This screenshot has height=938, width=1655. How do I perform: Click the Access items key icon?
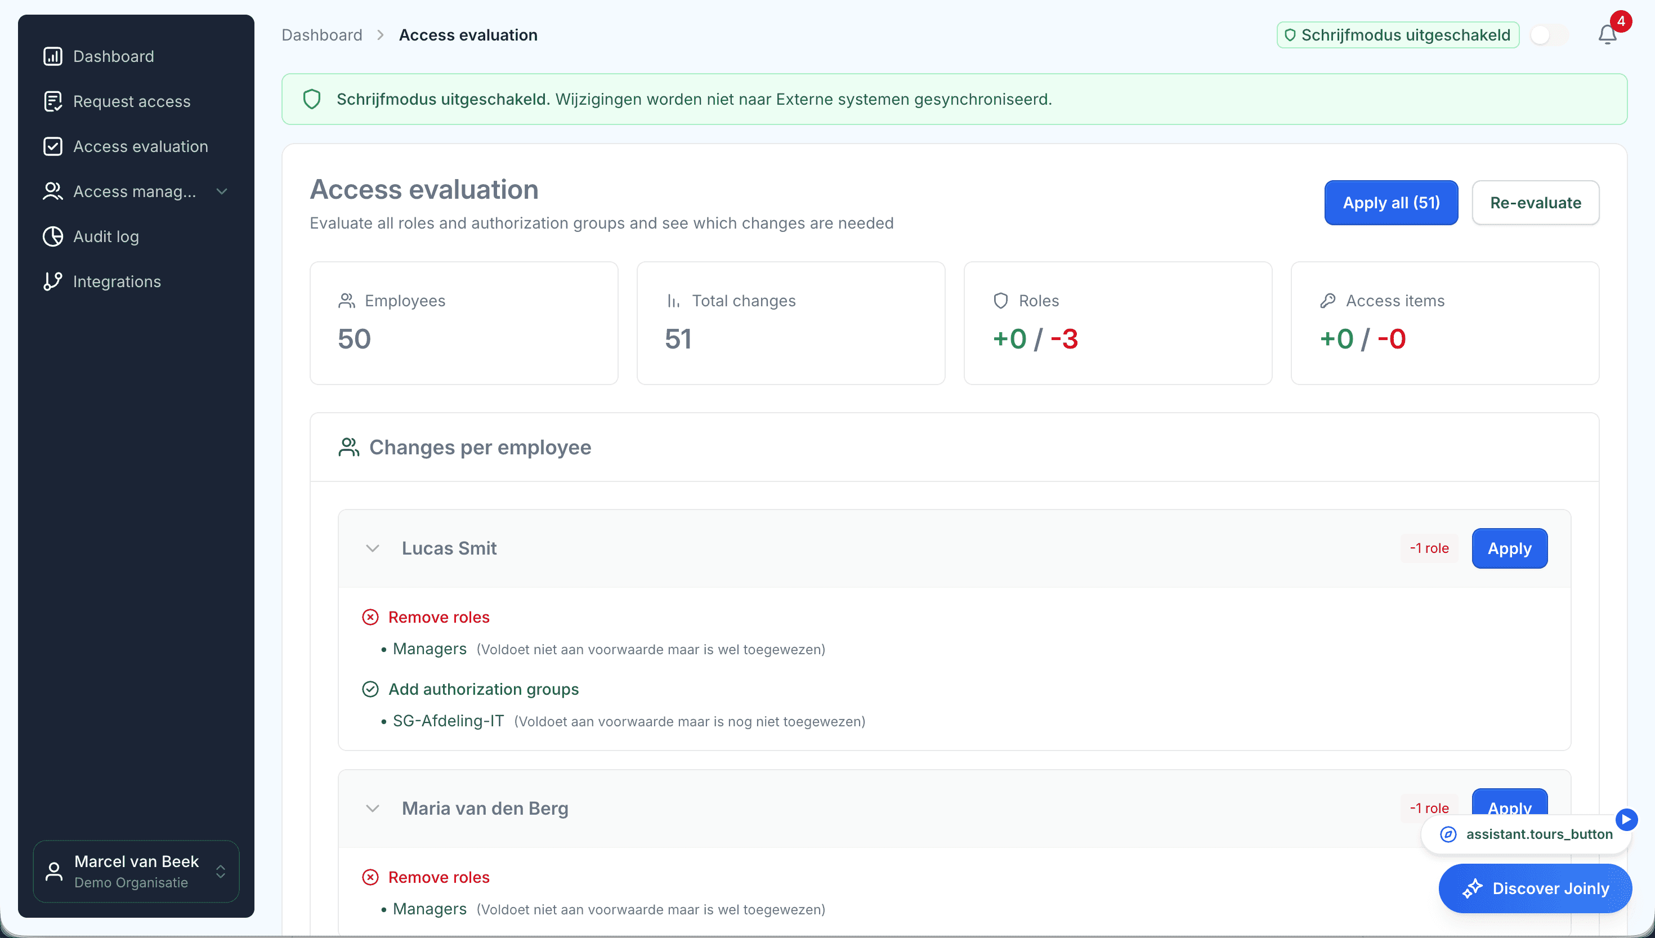pos(1328,301)
